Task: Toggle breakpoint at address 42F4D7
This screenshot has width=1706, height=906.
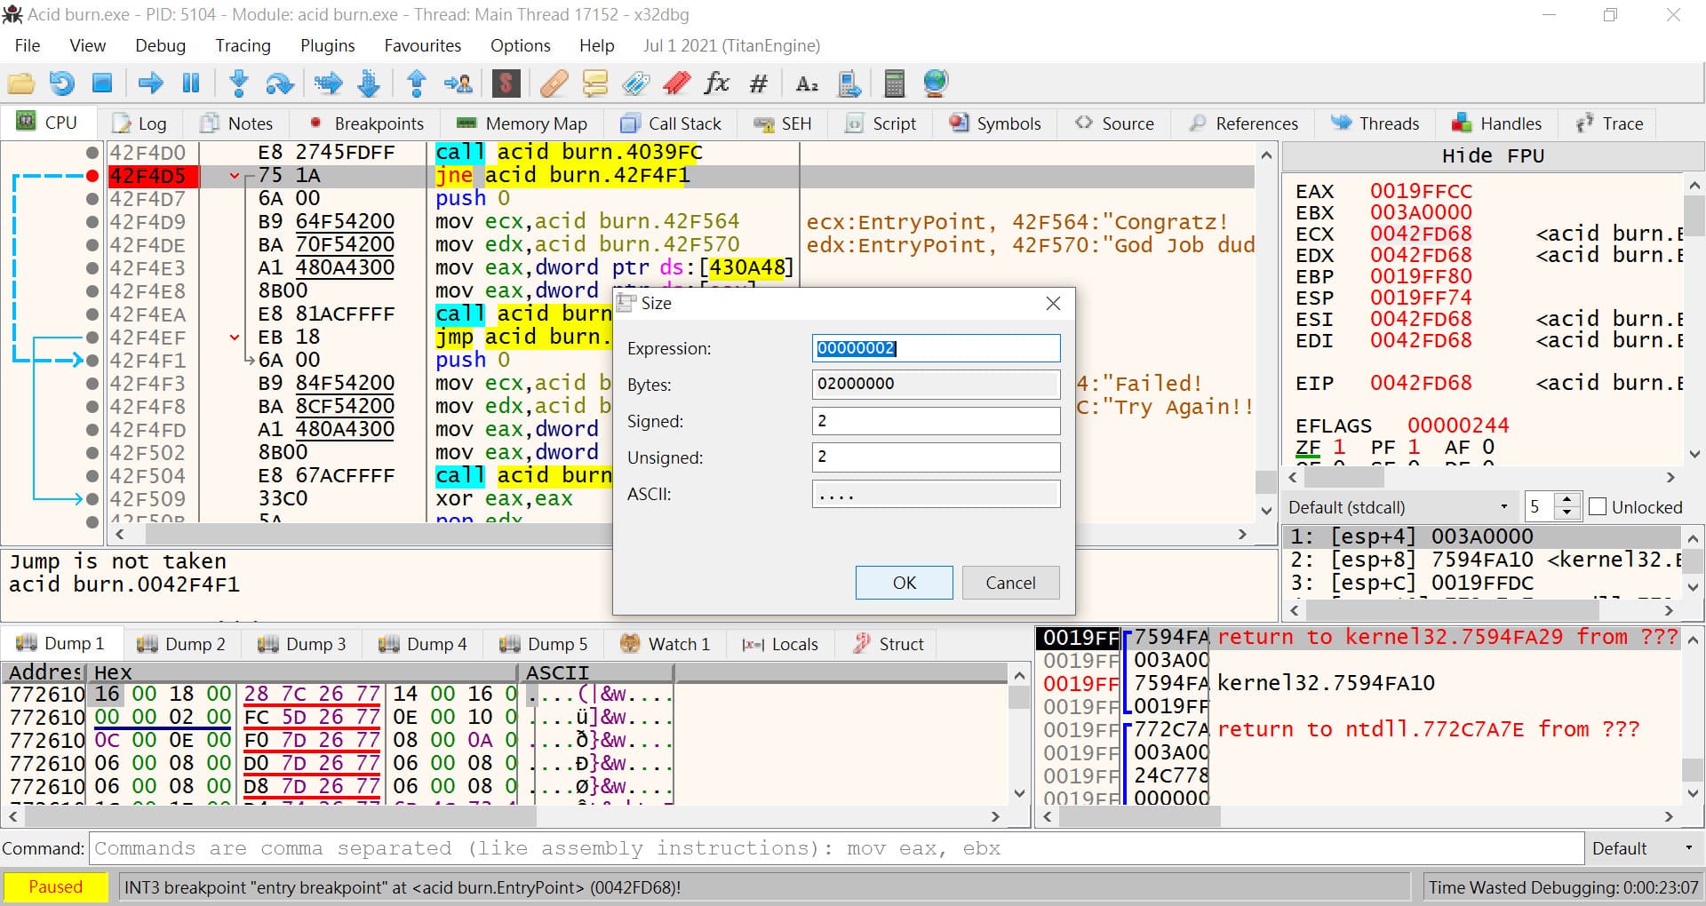Action: point(92,199)
